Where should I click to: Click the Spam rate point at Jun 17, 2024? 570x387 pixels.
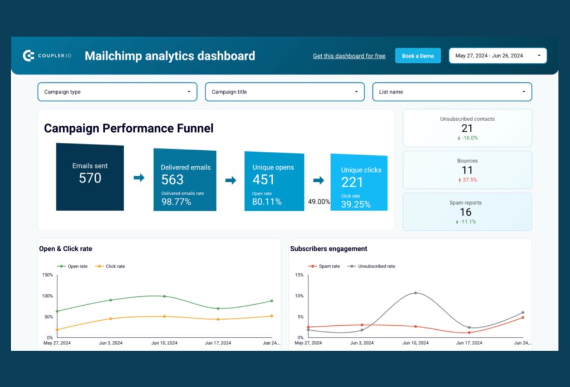point(469,333)
